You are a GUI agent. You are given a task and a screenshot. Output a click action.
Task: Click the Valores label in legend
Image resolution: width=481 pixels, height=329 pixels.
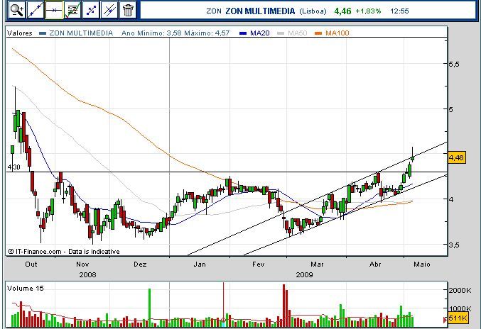pyautogui.click(x=20, y=33)
